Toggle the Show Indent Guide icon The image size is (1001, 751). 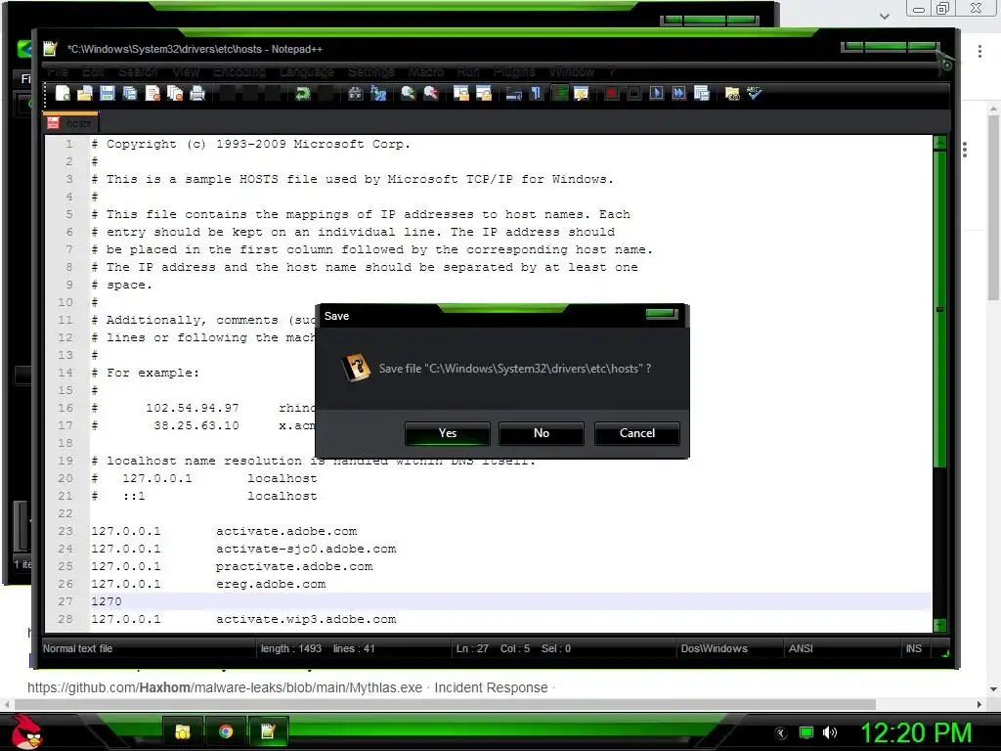(559, 93)
